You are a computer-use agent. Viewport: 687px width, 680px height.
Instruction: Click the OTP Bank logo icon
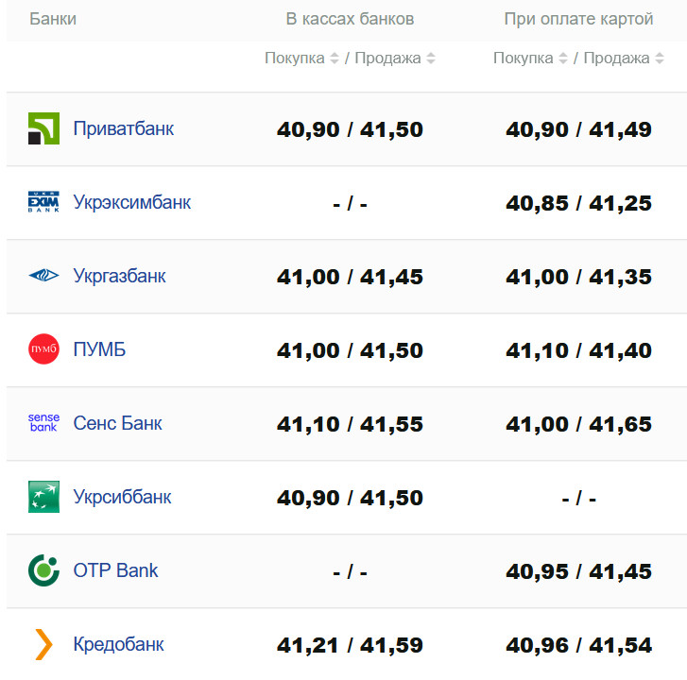[43, 570]
